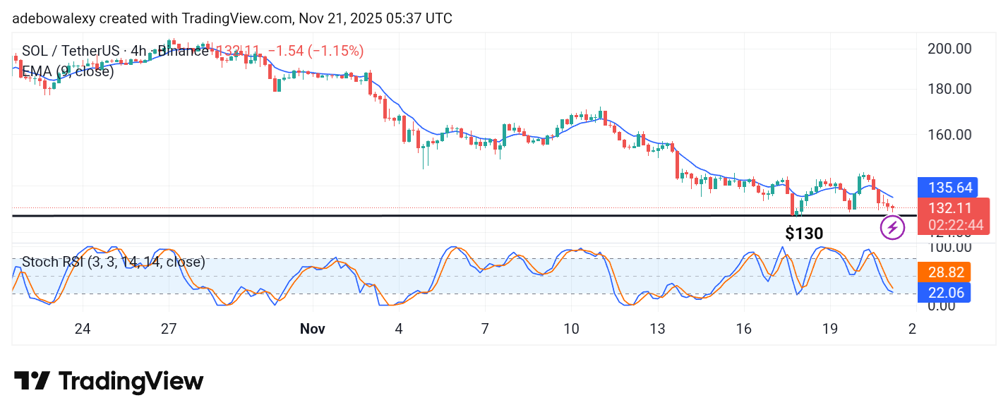Click the TradingView logo at bottom
Image resolution: width=1008 pixels, height=417 pixels.
(x=109, y=381)
